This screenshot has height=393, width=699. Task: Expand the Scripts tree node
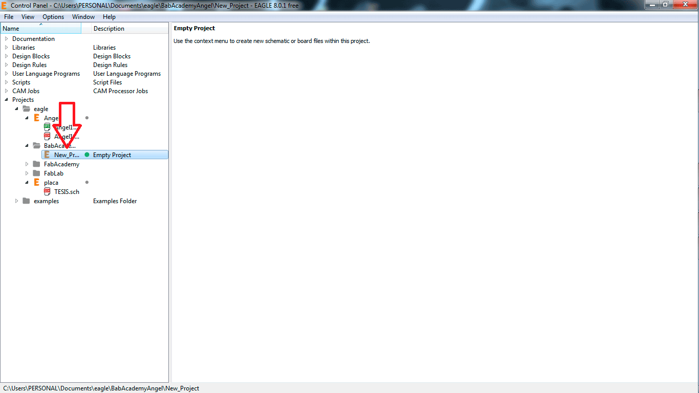6,82
